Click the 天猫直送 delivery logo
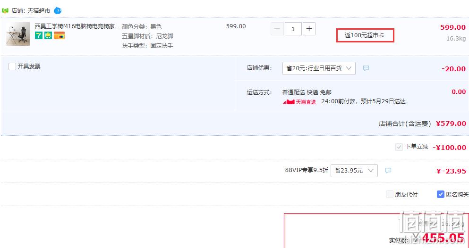469x248 pixels. pyautogui.click(x=299, y=102)
